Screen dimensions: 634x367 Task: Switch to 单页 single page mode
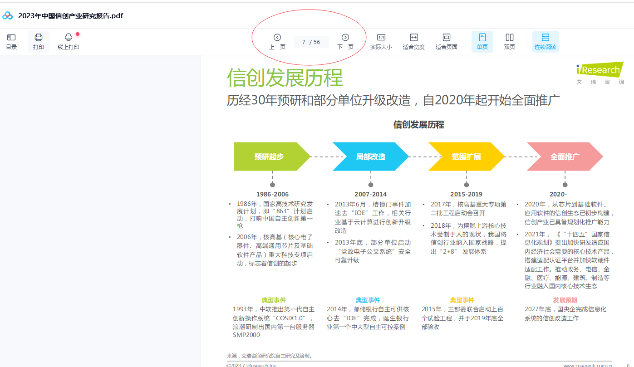(482, 41)
